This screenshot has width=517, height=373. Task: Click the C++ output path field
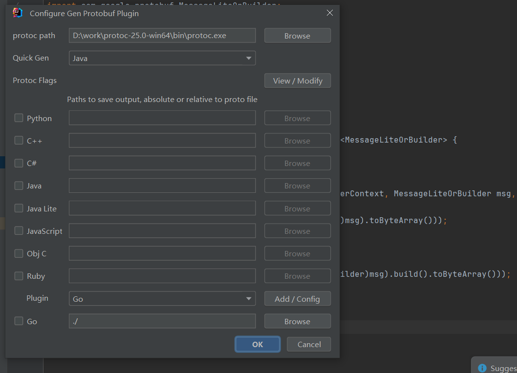(162, 141)
